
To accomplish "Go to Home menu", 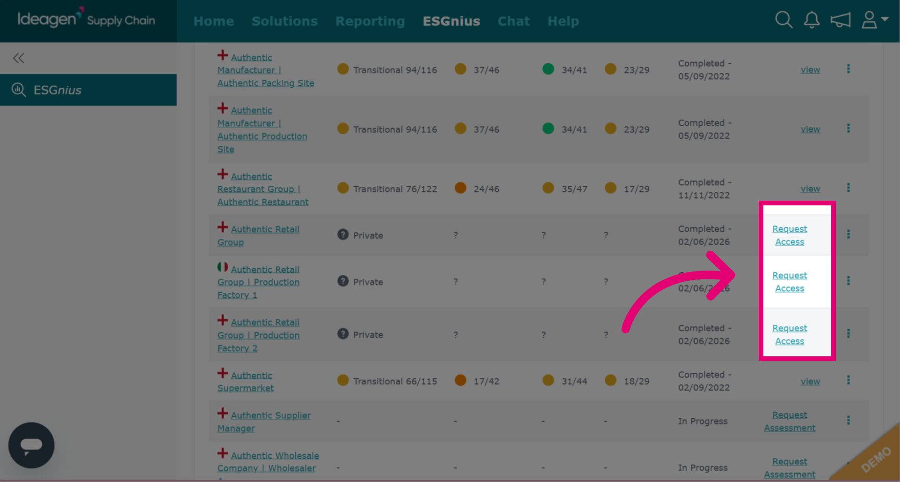I will (214, 21).
